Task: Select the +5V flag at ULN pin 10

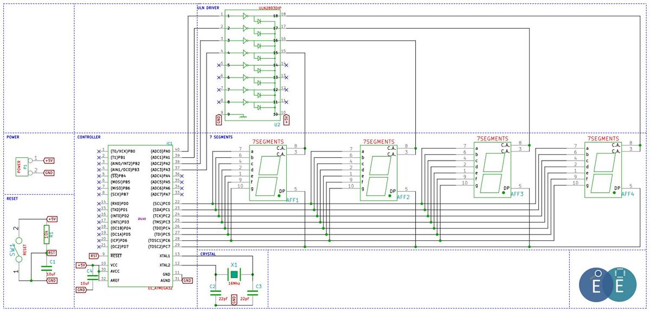Action: point(286,120)
